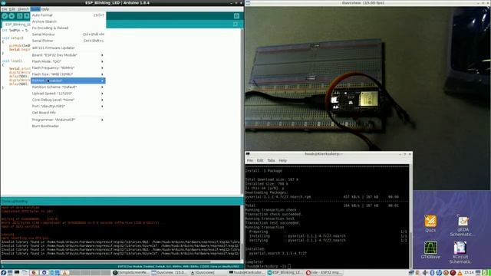The width and height of the screenshot is (491, 276).
Task: Open the Help menu in Arduino
Action: coord(45,9)
